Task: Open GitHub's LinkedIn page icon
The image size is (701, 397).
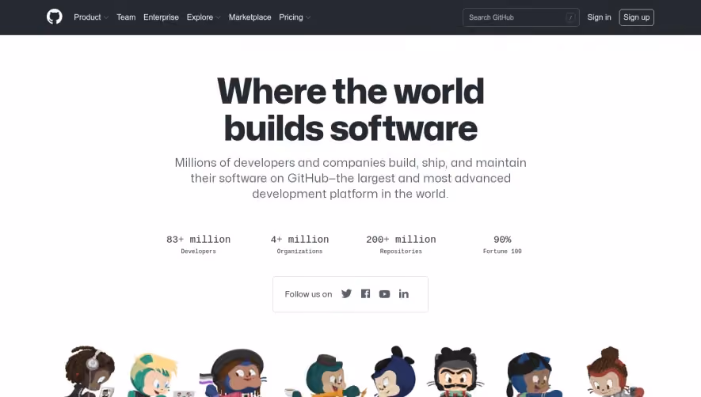Action: [404, 294]
